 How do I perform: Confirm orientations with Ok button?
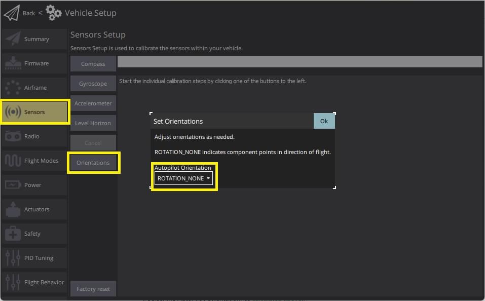[x=324, y=121]
